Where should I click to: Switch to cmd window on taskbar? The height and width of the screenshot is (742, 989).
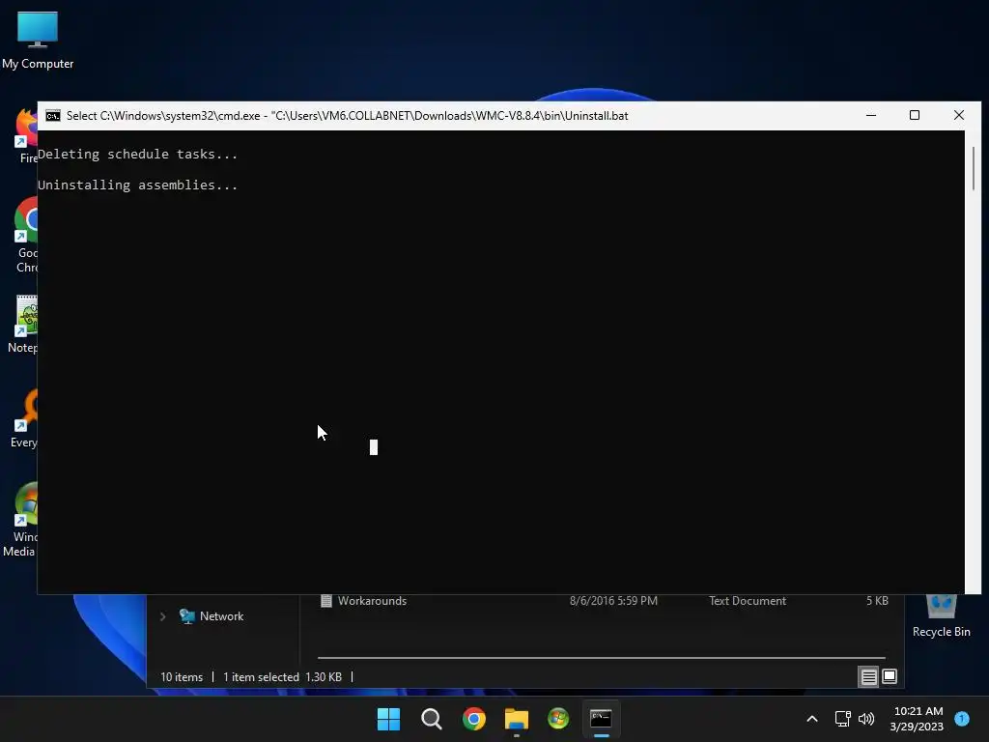click(601, 719)
